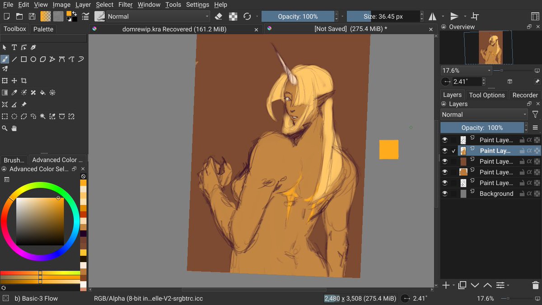Select the Gradient tool
Image resolution: width=542 pixels, height=305 pixels.
point(5,93)
